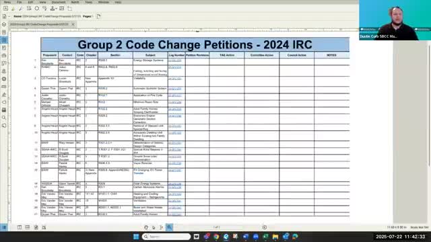Open the Tools menu
The height and width of the screenshot is (242, 431).
(89, 2)
